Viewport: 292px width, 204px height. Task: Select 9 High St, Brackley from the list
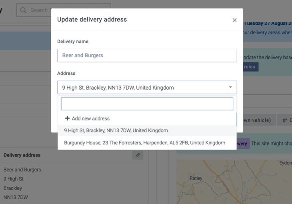coord(116,130)
